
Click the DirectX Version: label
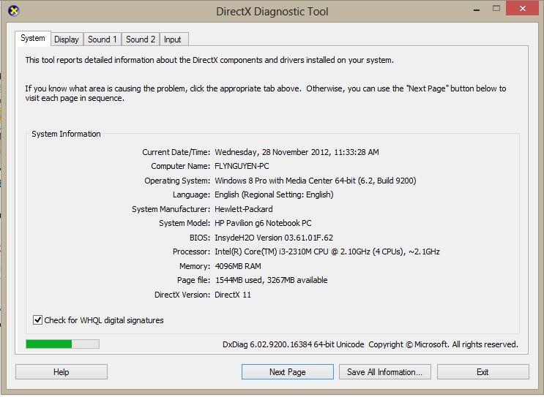pos(182,295)
